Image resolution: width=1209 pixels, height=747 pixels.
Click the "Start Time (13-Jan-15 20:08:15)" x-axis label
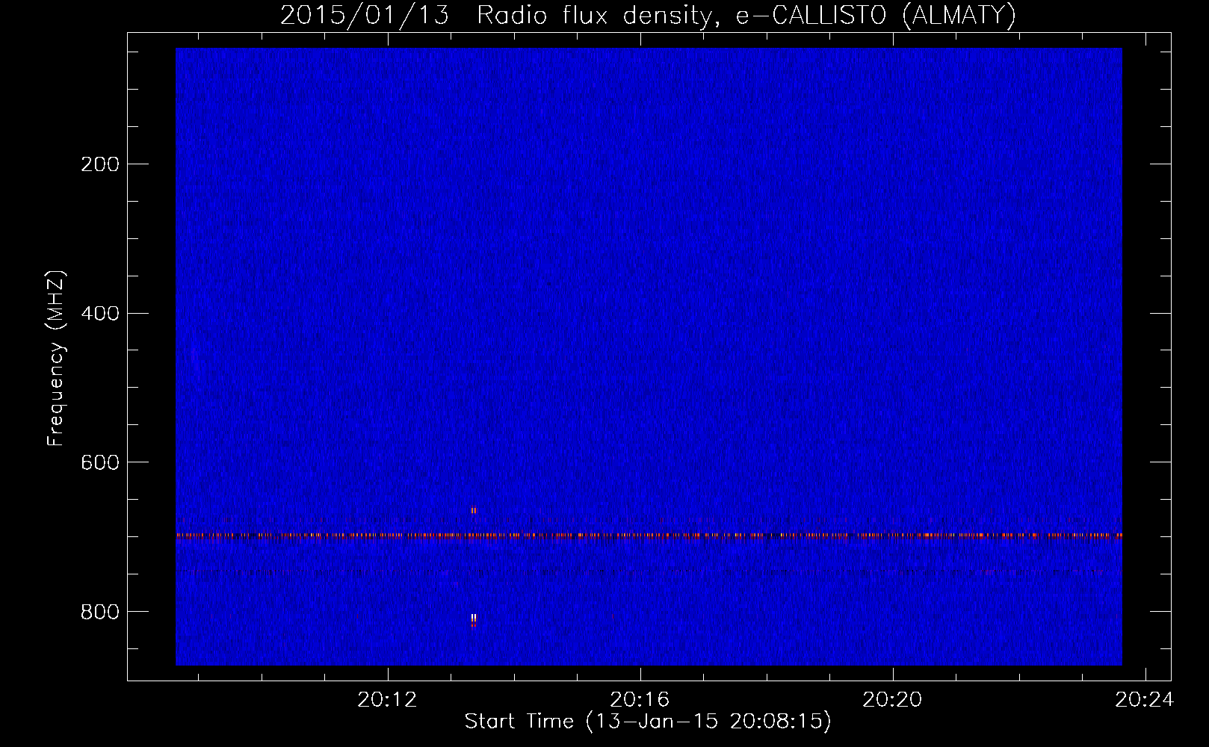(648, 722)
